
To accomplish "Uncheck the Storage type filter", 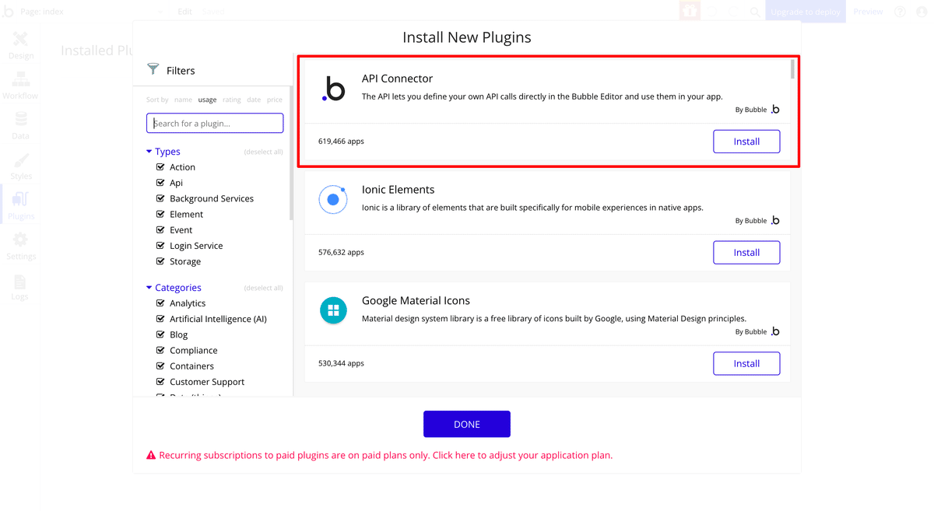I will pos(160,261).
